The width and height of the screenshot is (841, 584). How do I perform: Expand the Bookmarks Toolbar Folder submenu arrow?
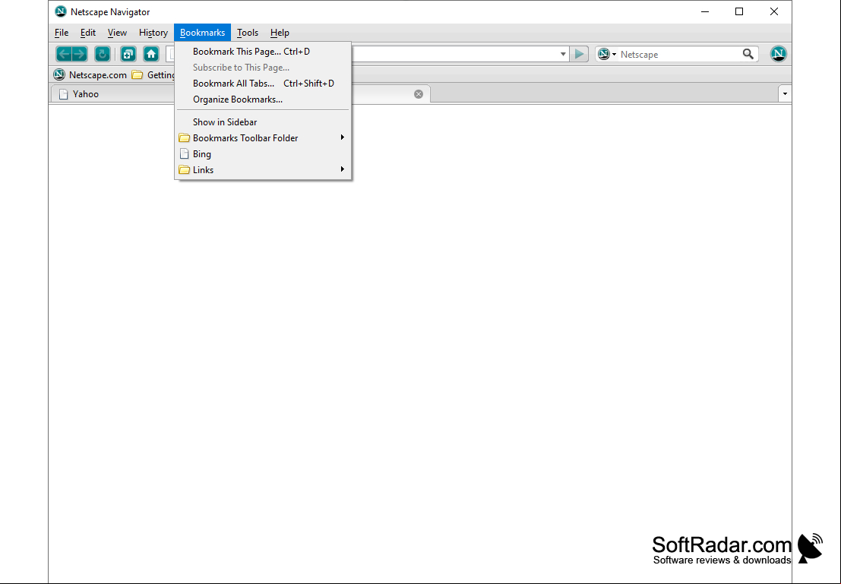(x=342, y=137)
